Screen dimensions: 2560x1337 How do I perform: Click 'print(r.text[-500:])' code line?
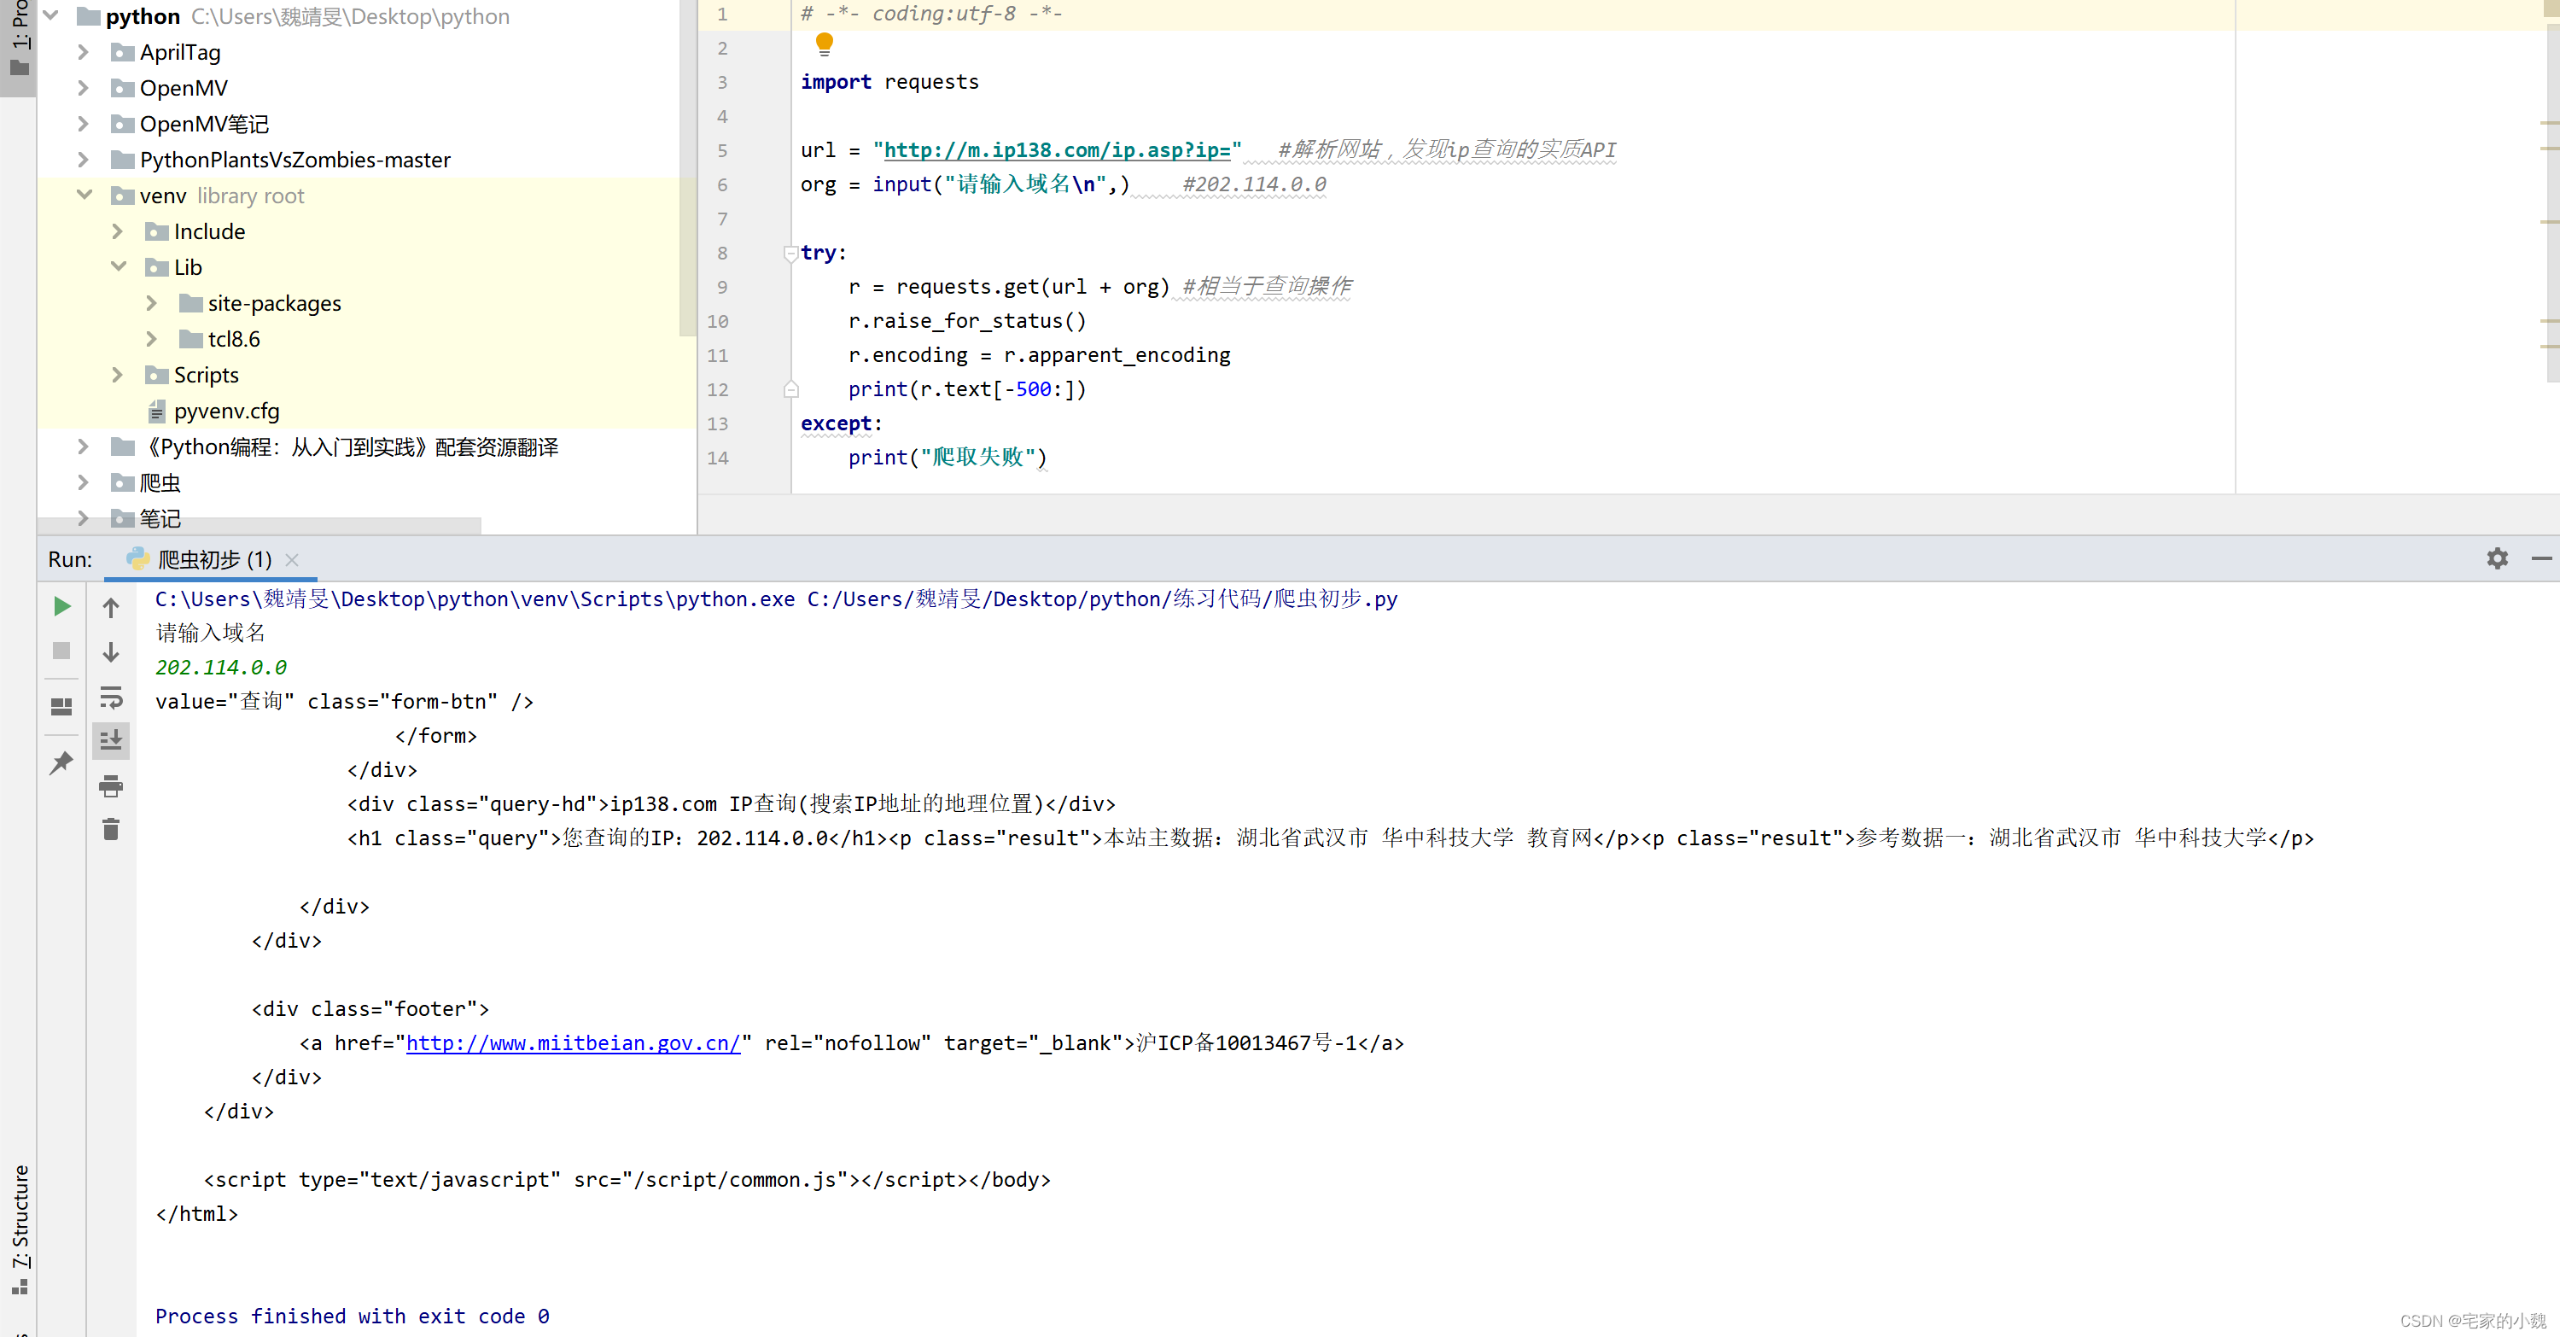pos(967,389)
